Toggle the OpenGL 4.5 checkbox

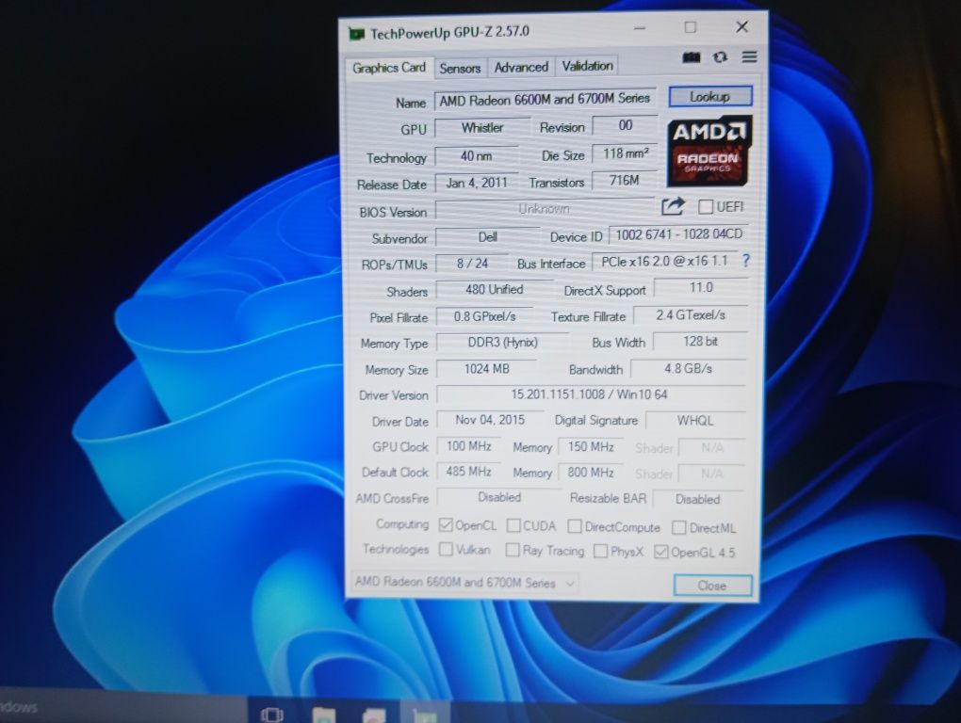click(x=660, y=552)
